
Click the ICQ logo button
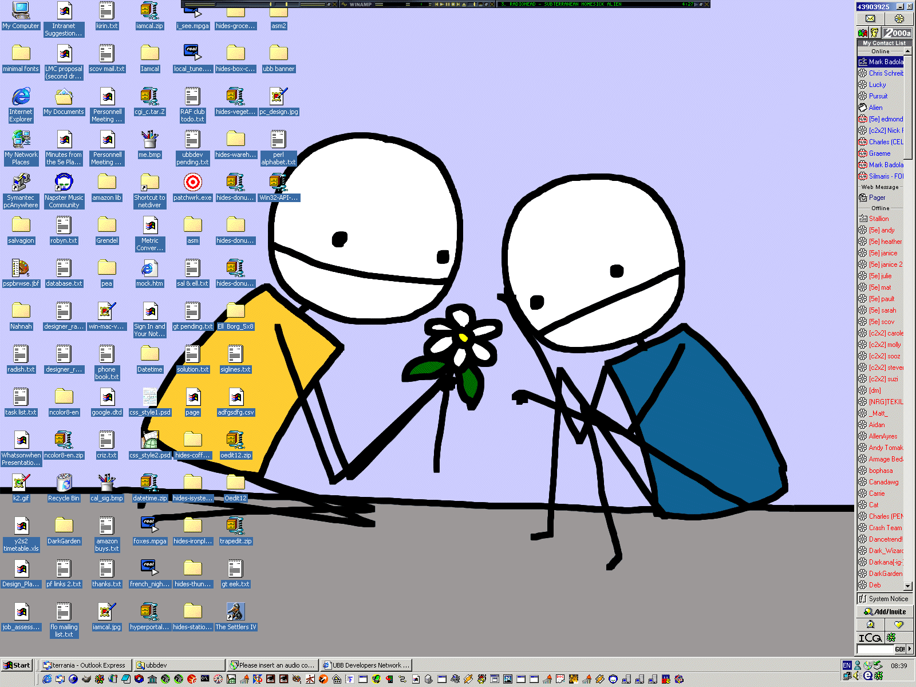(870, 637)
